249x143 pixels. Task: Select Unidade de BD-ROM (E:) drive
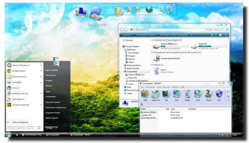point(166,58)
